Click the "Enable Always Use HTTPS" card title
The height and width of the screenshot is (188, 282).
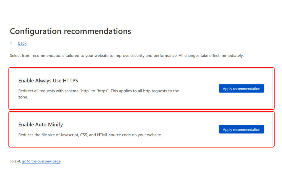tap(48, 81)
